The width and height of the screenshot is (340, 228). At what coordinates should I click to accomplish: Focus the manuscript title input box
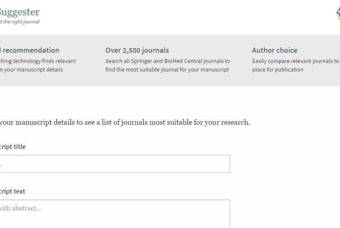point(115,164)
